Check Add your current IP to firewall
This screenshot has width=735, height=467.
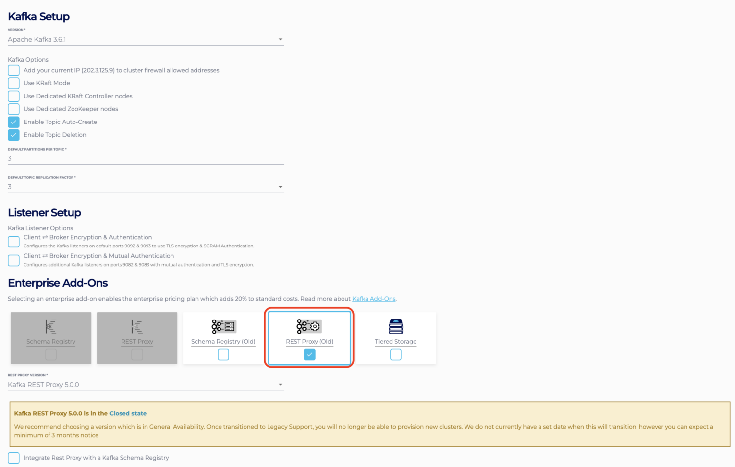click(13, 70)
